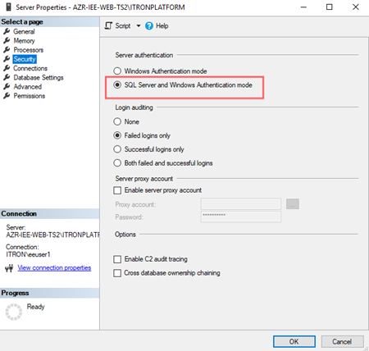Toggle Cross database ownership chaining
The height and width of the screenshot is (351, 369).
click(x=117, y=273)
